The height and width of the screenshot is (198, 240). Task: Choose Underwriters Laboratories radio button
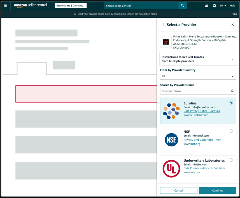231,160
